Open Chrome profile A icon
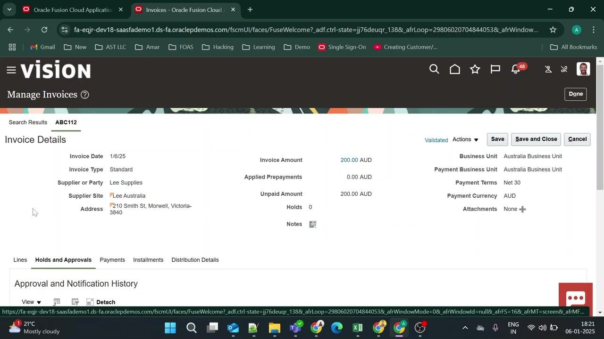 [x=576, y=30]
